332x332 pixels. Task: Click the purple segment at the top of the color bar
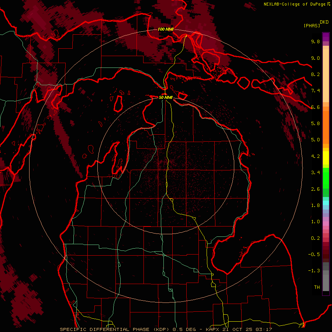(326, 37)
